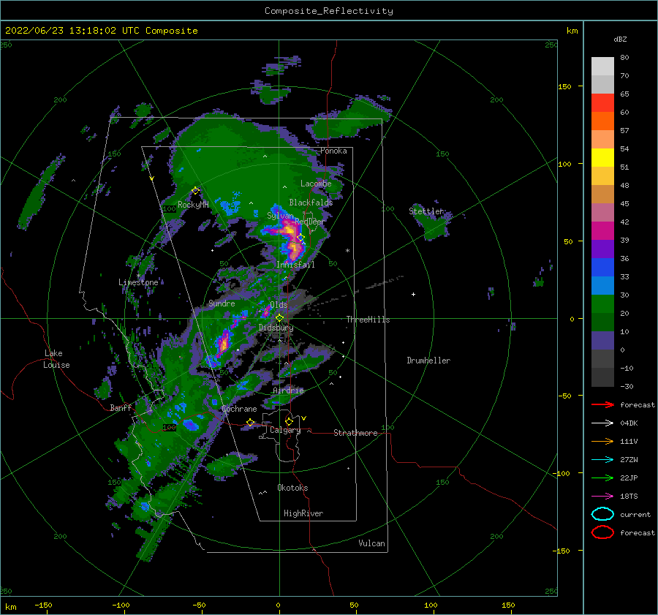Click the white asterisk marker above Limestone
Screen dimensions: 658x615
pyautogui.click(x=138, y=276)
